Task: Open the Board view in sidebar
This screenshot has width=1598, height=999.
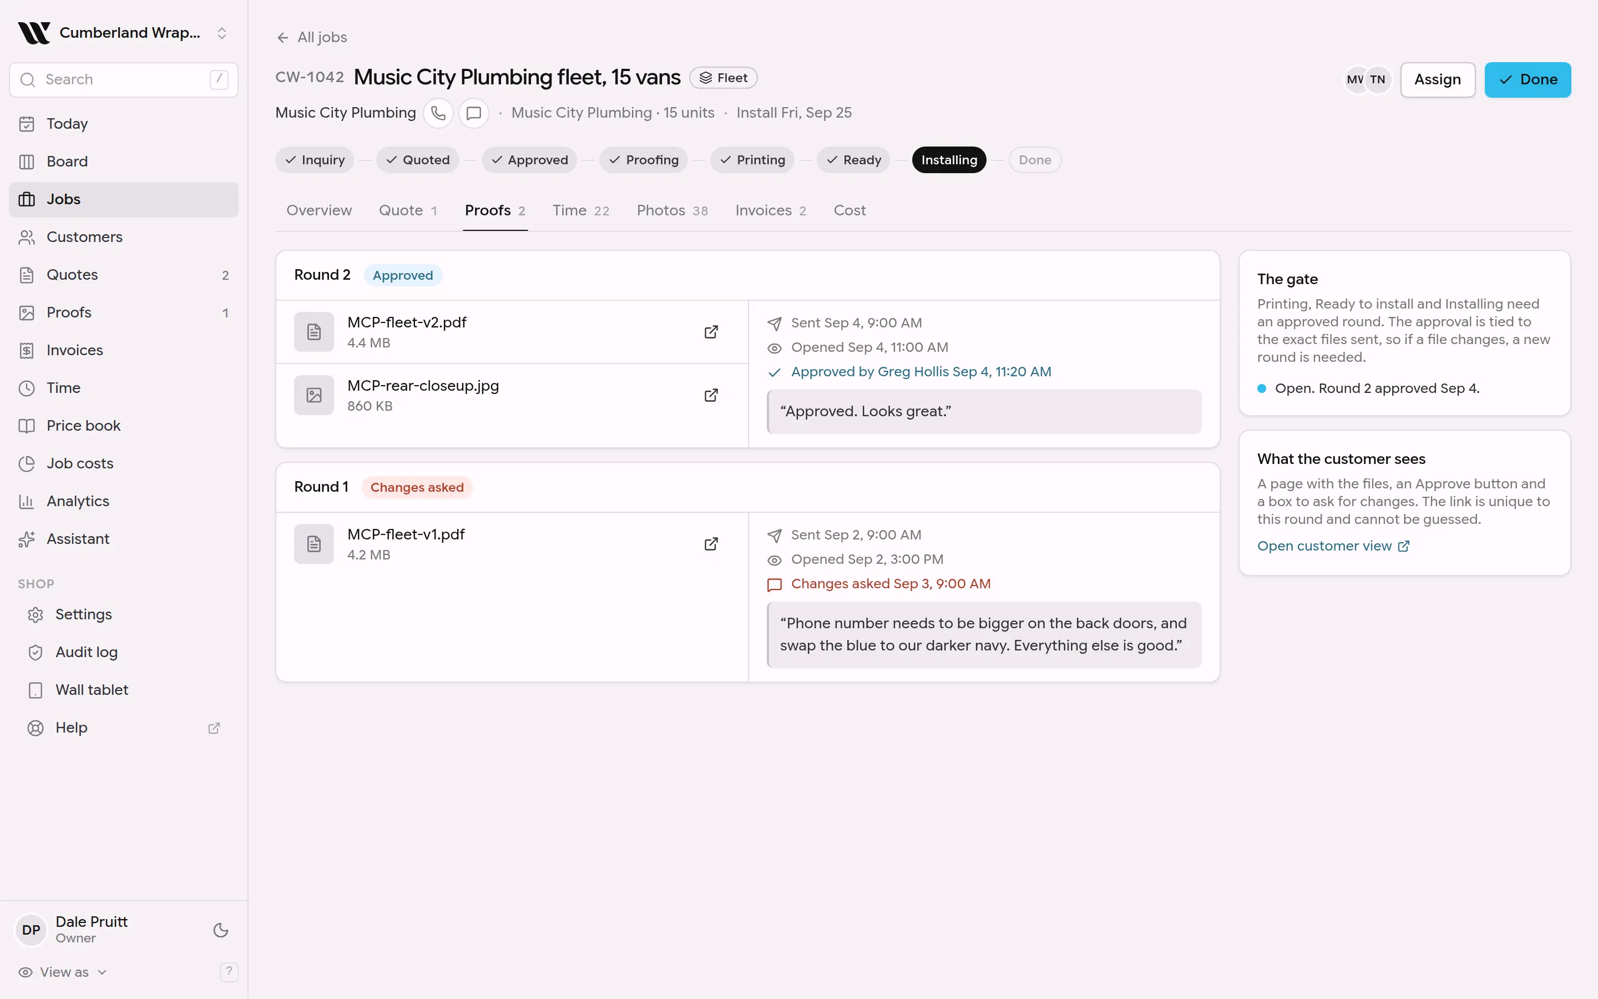Action: click(x=124, y=161)
